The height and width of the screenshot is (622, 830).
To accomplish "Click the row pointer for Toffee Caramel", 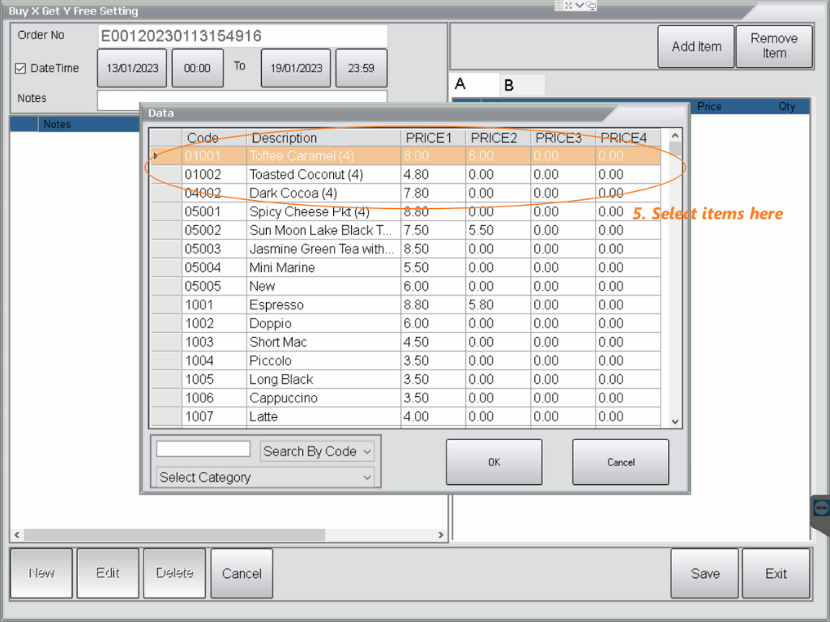I will point(156,155).
